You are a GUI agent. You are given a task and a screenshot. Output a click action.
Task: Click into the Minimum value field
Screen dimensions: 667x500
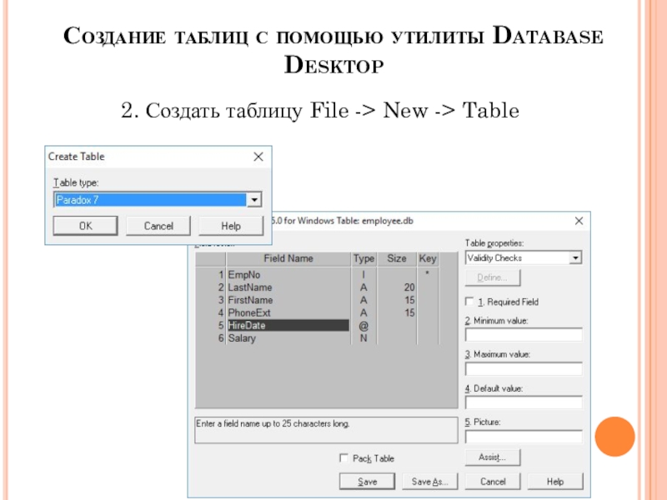[524, 335]
